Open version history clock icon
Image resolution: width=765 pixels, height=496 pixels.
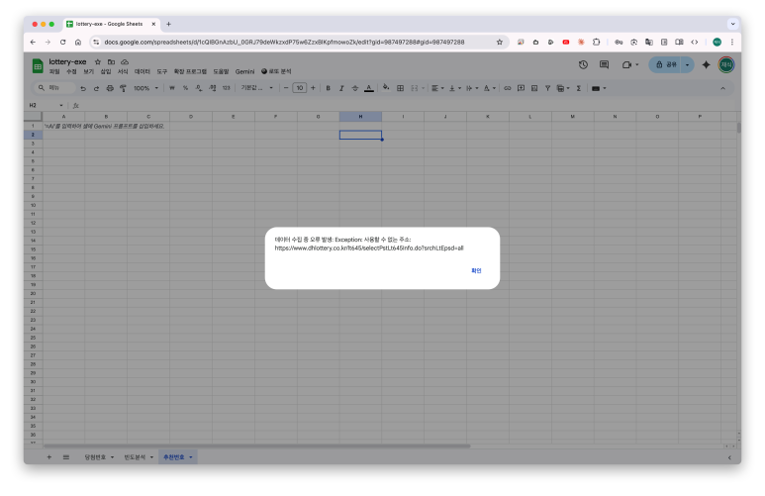coord(583,64)
